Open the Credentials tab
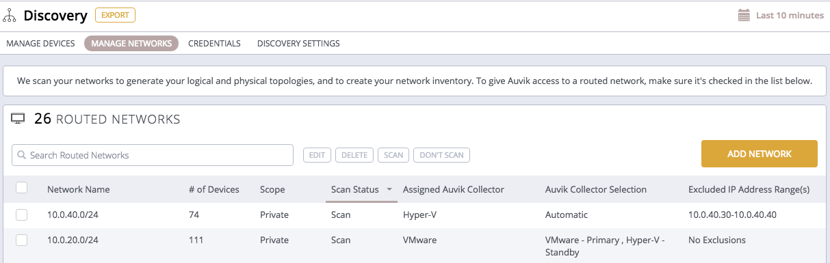 pyautogui.click(x=214, y=43)
